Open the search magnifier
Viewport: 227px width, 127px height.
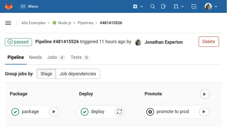click(x=153, y=6)
